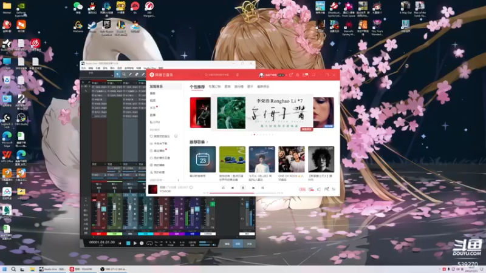
Task: Switch to the 歌单 tab in NetEase
Action: click(x=227, y=87)
